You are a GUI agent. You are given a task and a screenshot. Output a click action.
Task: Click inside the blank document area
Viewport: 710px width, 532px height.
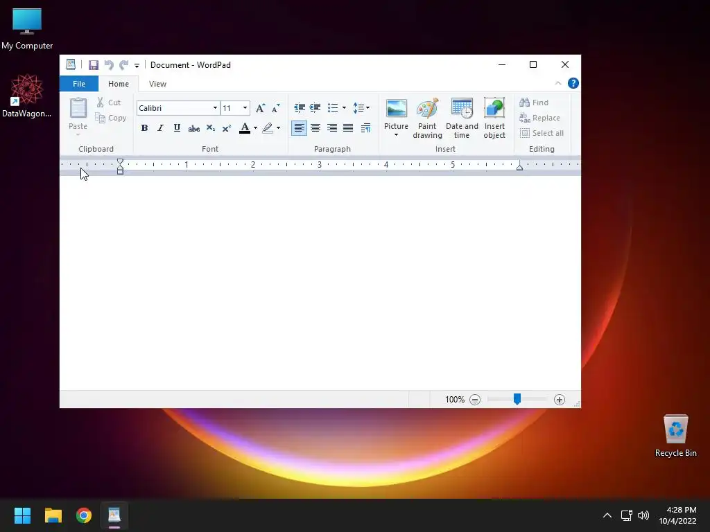coord(320,283)
